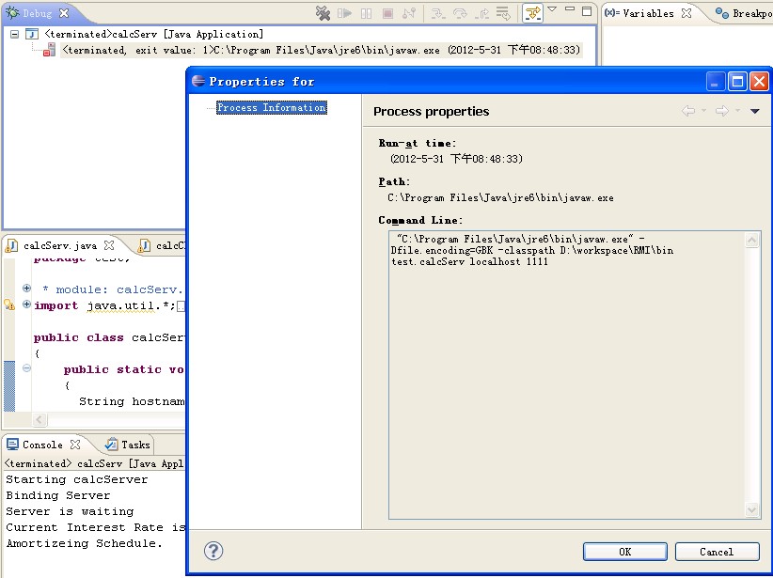
Task: Close the Variables view tab
Action: [x=686, y=13]
